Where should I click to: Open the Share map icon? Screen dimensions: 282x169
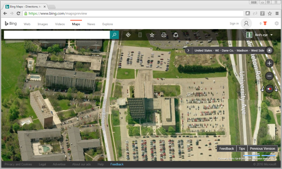click(x=176, y=35)
